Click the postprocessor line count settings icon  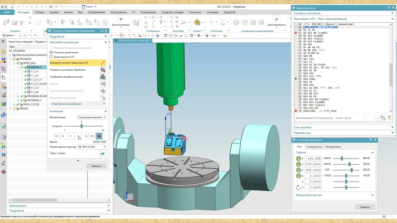click(383, 118)
